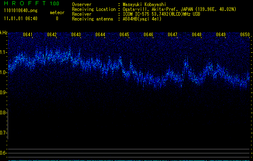
Task: Click the 0645 time marker
Action: (x=124, y=35)
